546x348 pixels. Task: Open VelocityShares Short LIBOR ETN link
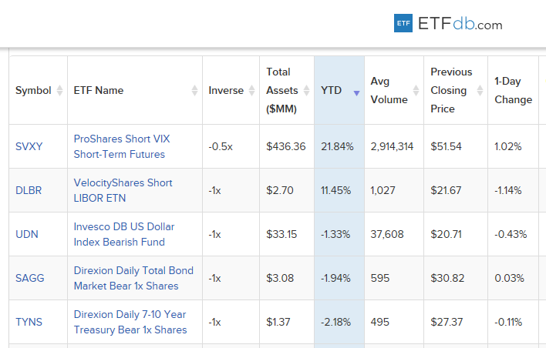[123, 190]
